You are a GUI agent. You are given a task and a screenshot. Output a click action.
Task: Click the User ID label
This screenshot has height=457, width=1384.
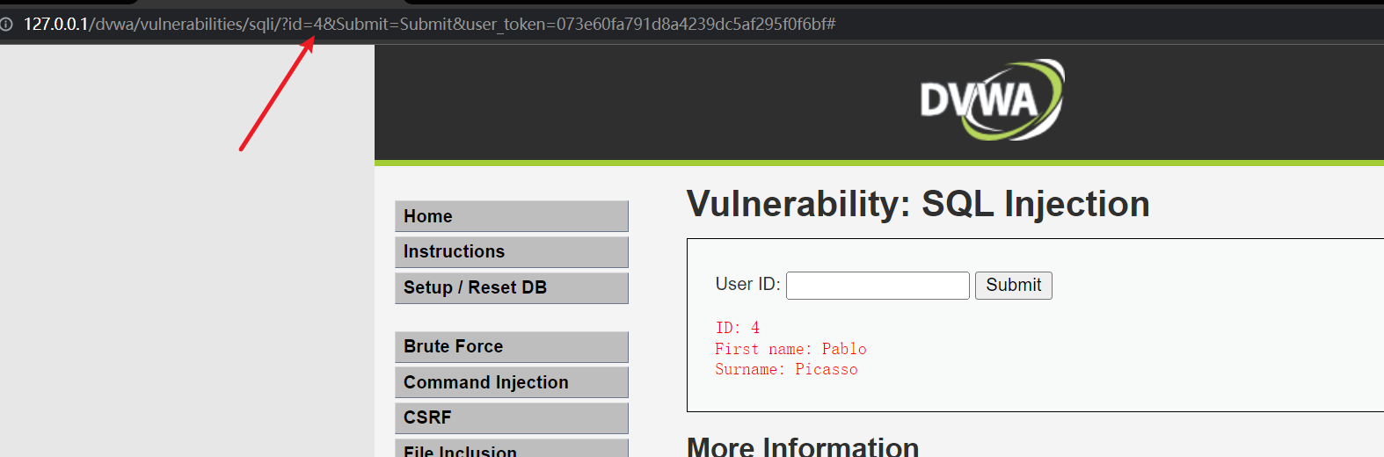point(747,284)
